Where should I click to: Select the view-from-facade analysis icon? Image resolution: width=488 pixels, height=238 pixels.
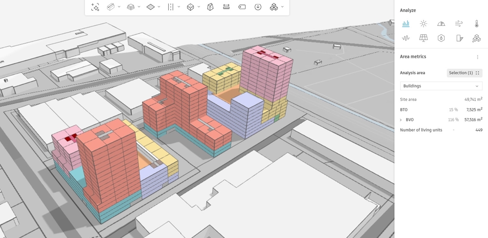[459, 38]
